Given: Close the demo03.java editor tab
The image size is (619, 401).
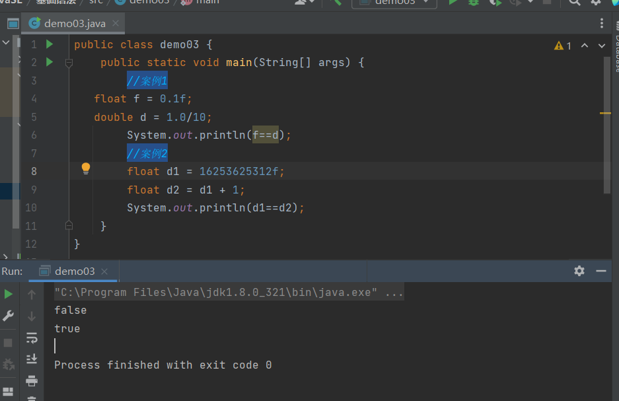Looking at the screenshot, I should click(116, 24).
